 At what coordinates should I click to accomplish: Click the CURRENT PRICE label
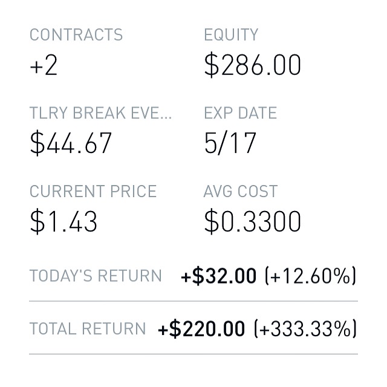coord(93,191)
